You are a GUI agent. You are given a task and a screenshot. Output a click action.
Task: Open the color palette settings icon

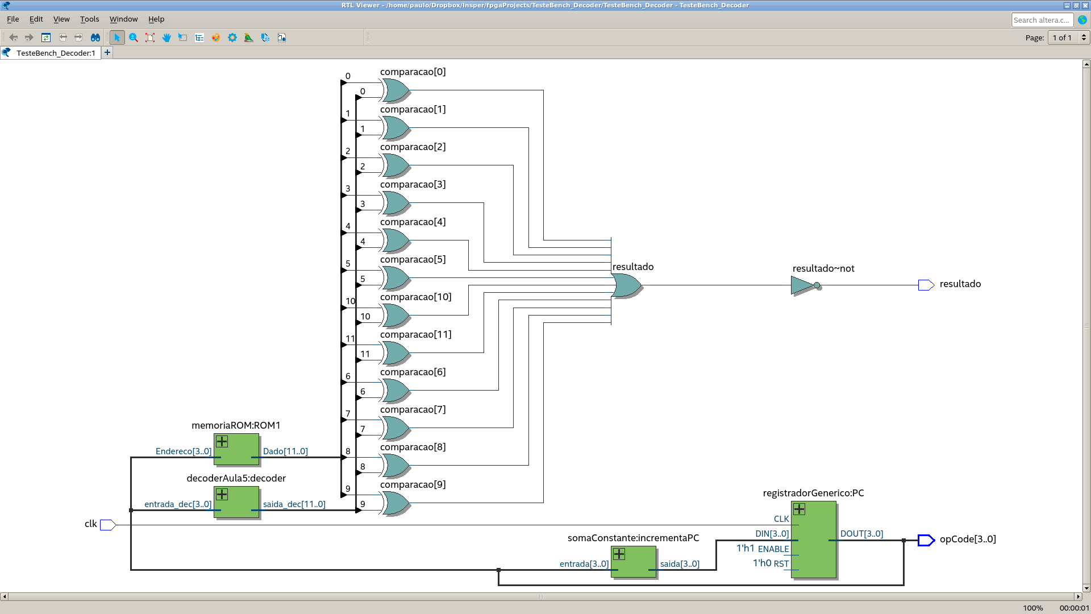click(x=216, y=38)
